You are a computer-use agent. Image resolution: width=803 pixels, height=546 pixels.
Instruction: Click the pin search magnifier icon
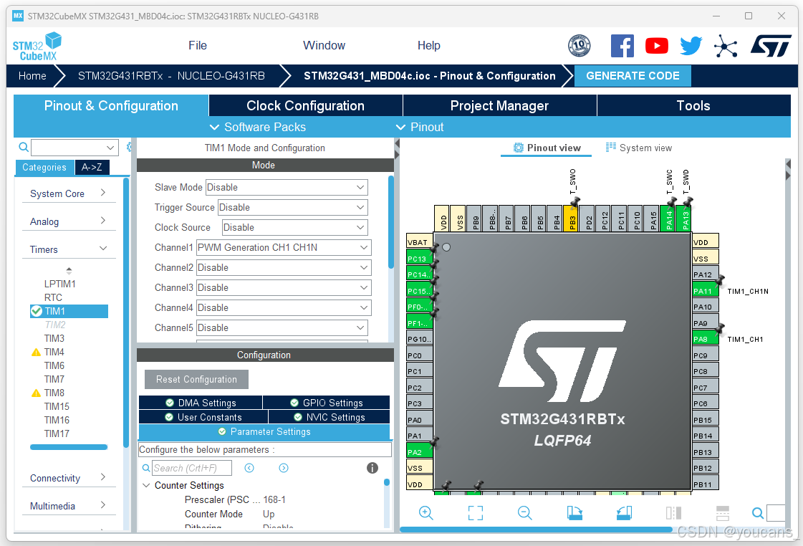[x=758, y=513]
